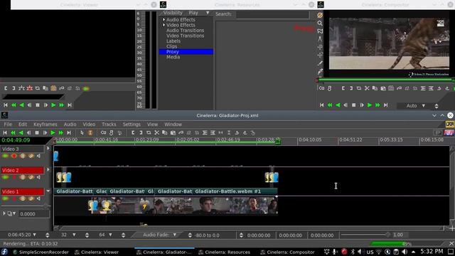This screenshot has width=455, height=256.
Task: Toggle mute on Video 2 track
Action: (x=38, y=177)
